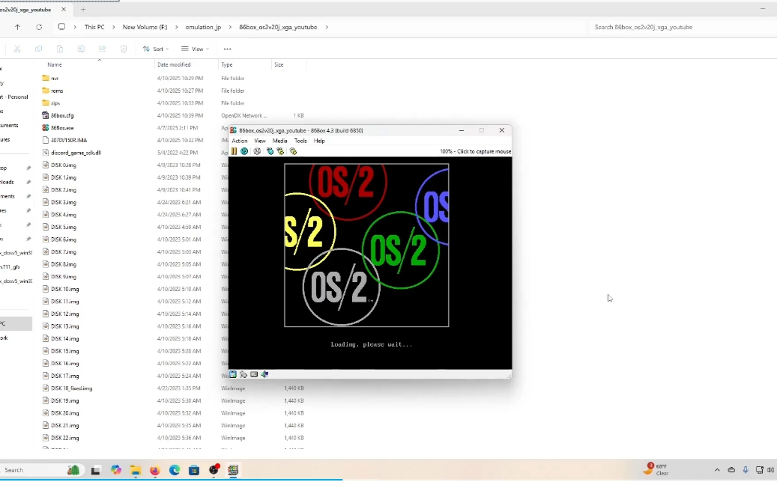Expand chevron after This PC breadcrumb

click(113, 27)
